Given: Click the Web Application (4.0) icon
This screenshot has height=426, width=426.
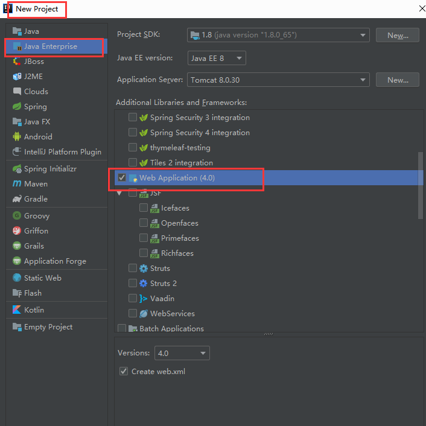Looking at the screenshot, I should [x=133, y=178].
